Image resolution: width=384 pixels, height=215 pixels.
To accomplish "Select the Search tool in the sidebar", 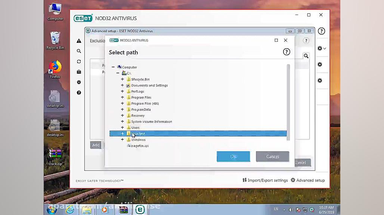I will coord(78,51).
